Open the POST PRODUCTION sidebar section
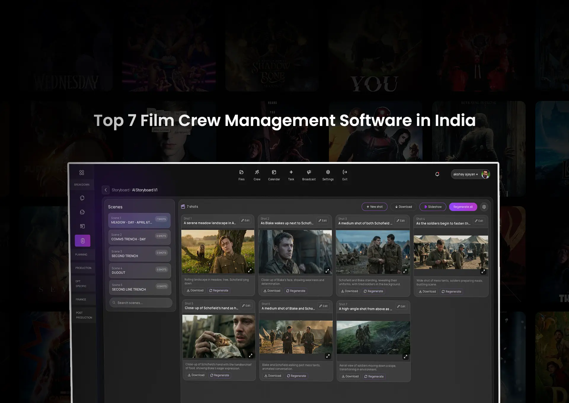Image resolution: width=569 pixels, height=403 pixels. tap(84, 315)
